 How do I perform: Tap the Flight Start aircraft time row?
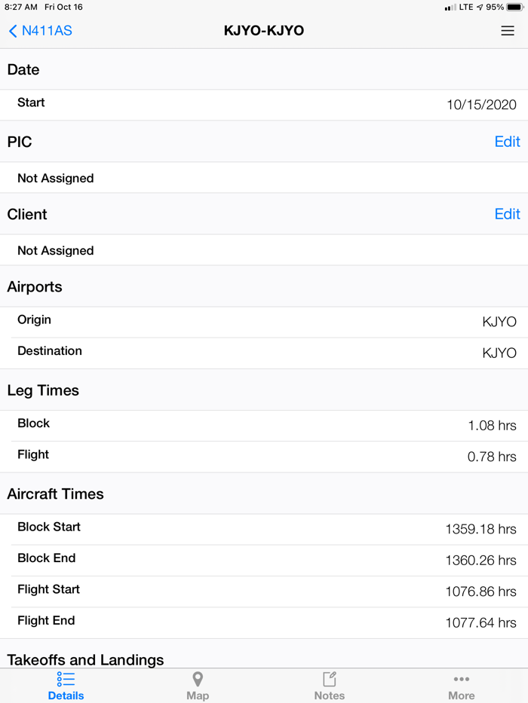(x=264, y=590)
